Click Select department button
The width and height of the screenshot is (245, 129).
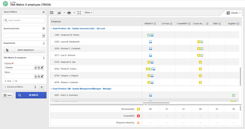[x=24, y=50]
